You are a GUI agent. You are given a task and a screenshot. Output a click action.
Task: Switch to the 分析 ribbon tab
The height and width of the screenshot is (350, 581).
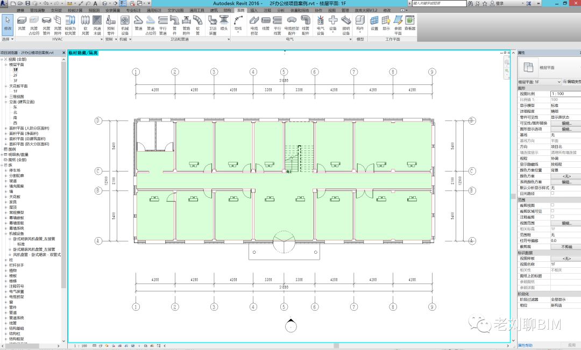tap(281, 10)
